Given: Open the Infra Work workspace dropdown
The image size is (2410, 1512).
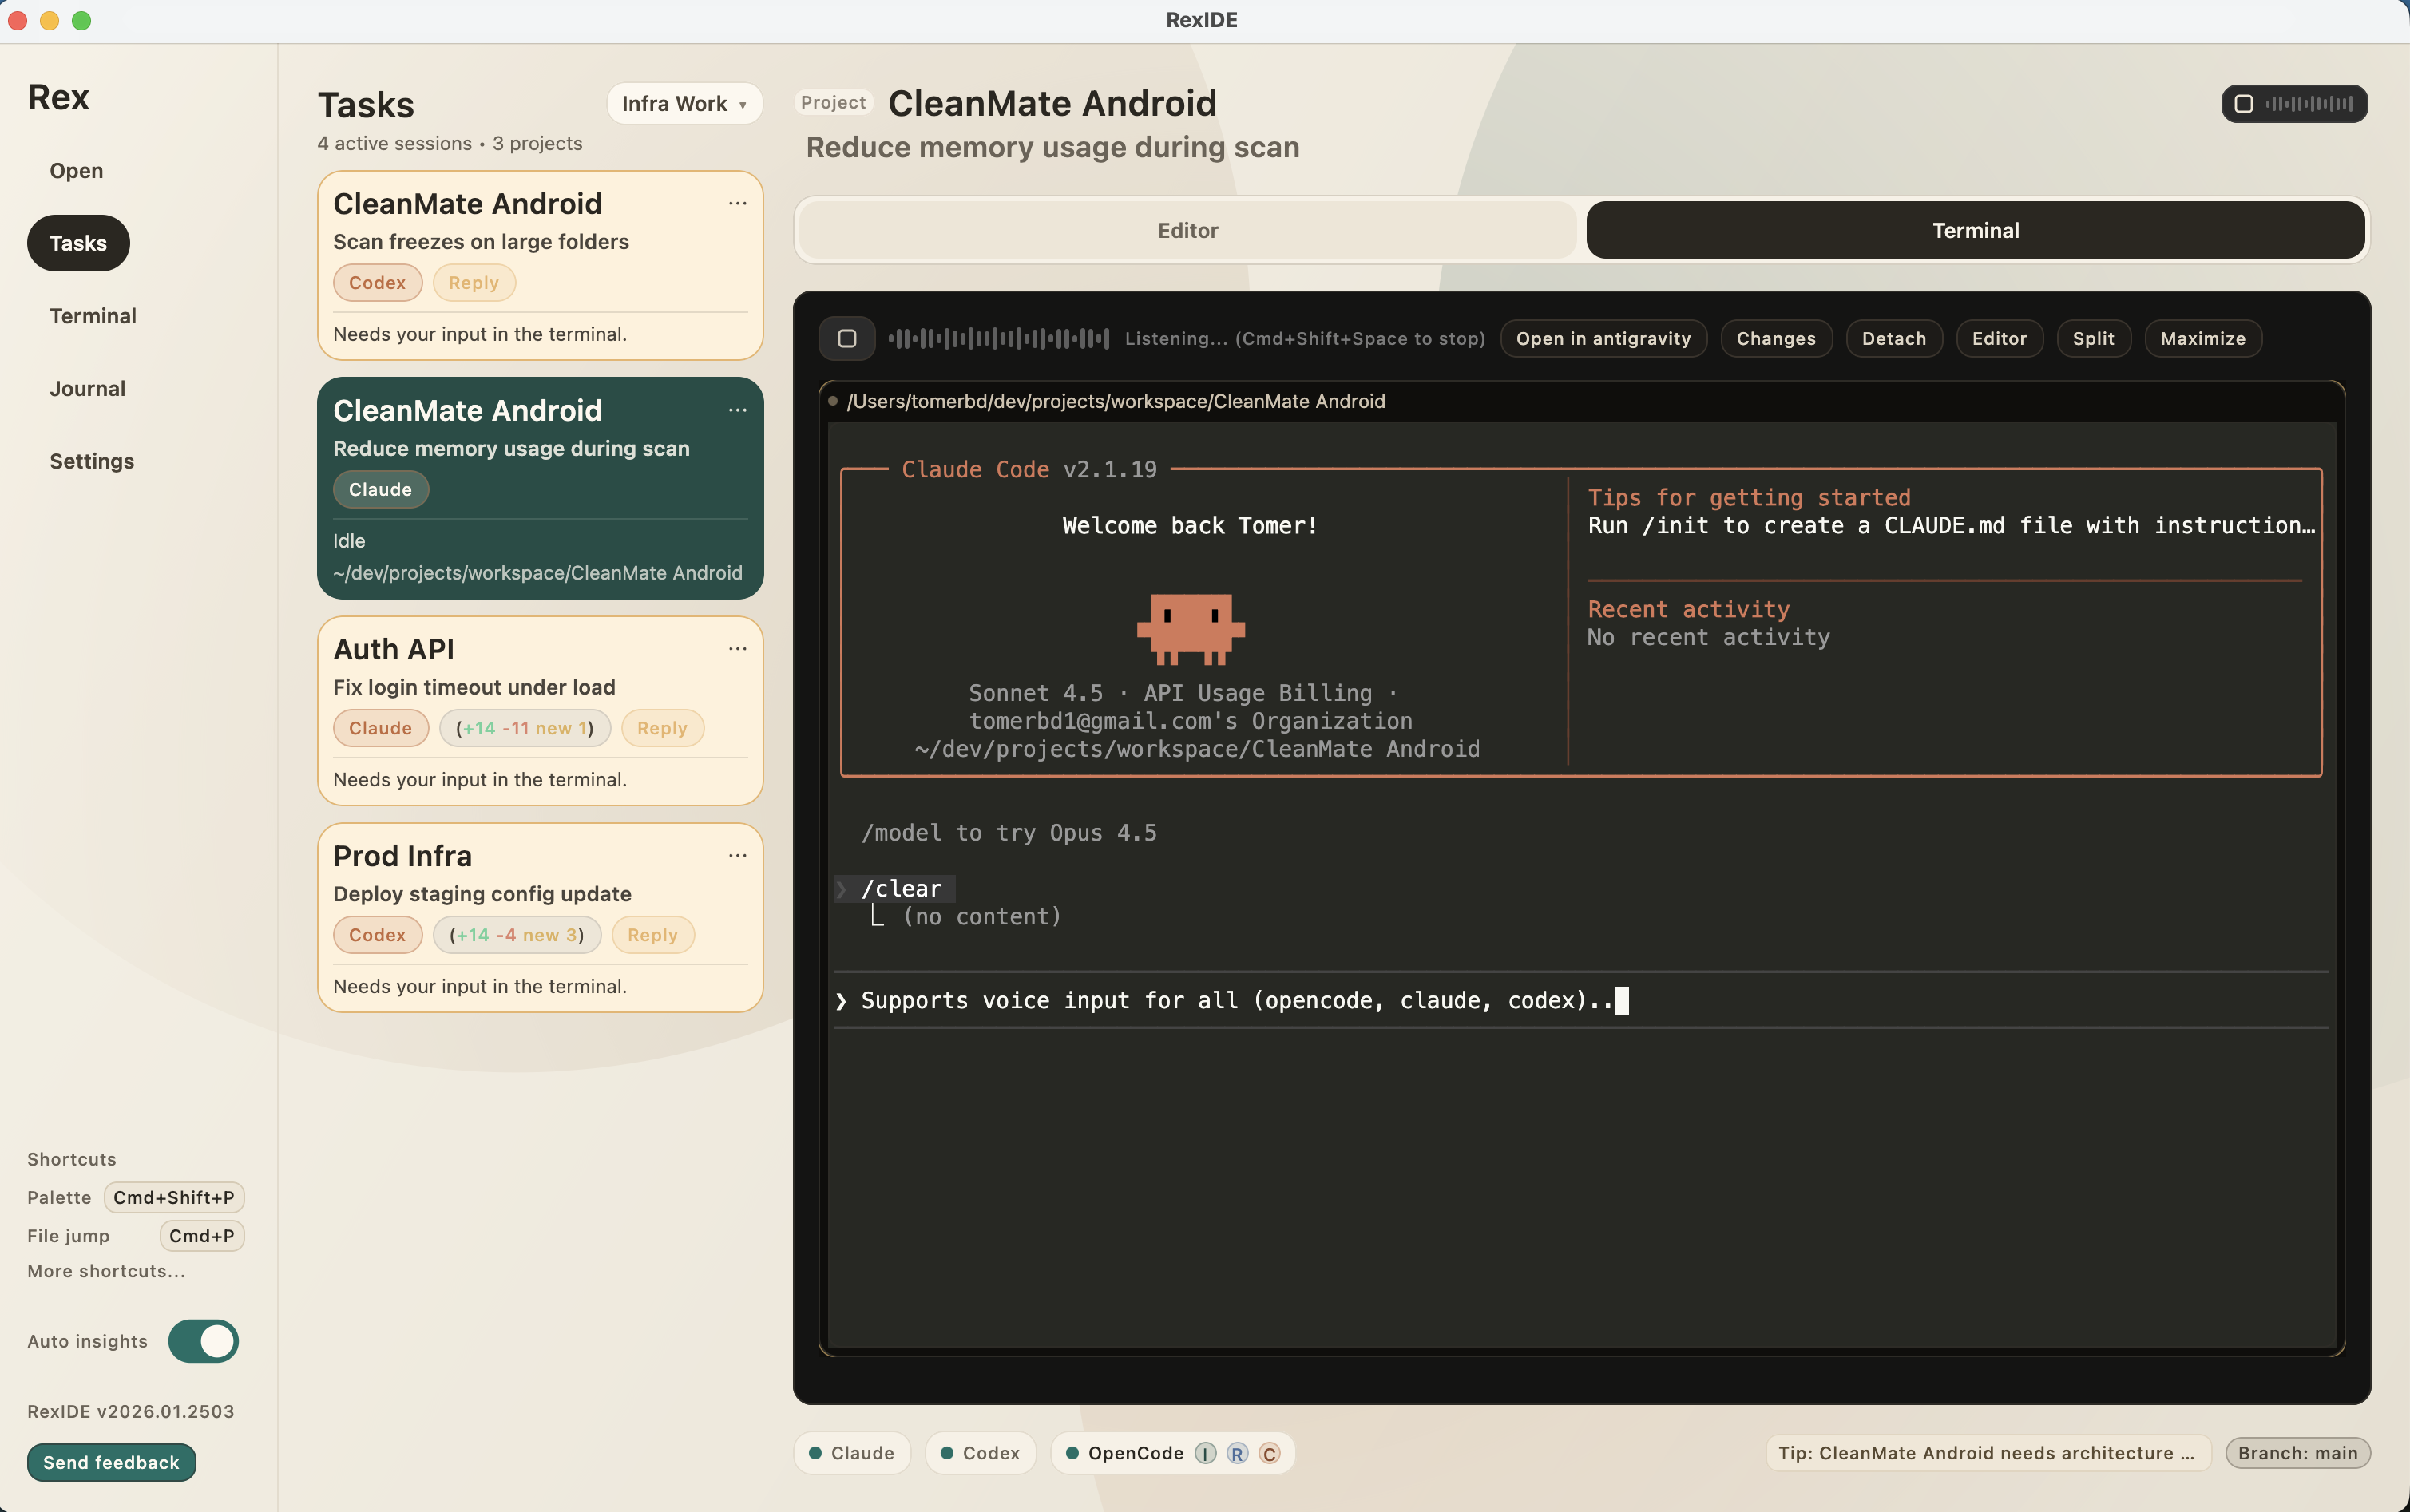Looking at the screenshot, I should click(684, 103).
